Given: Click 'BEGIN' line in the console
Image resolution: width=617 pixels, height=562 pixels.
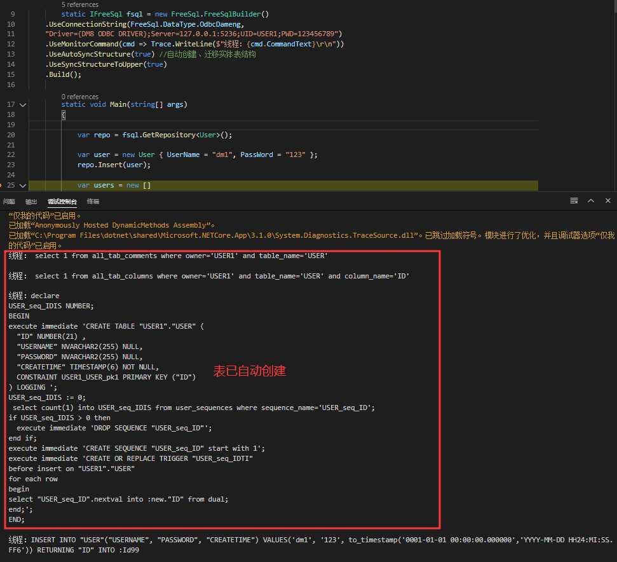Looking at the screenshot, I should tap(19, 317).
